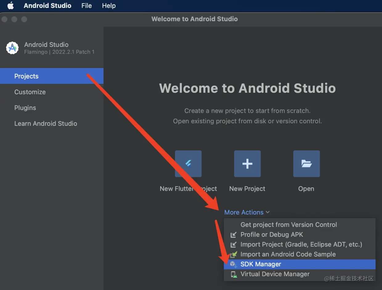
Task: Click the Android Studio logo icon
Action: click(12, 48)
